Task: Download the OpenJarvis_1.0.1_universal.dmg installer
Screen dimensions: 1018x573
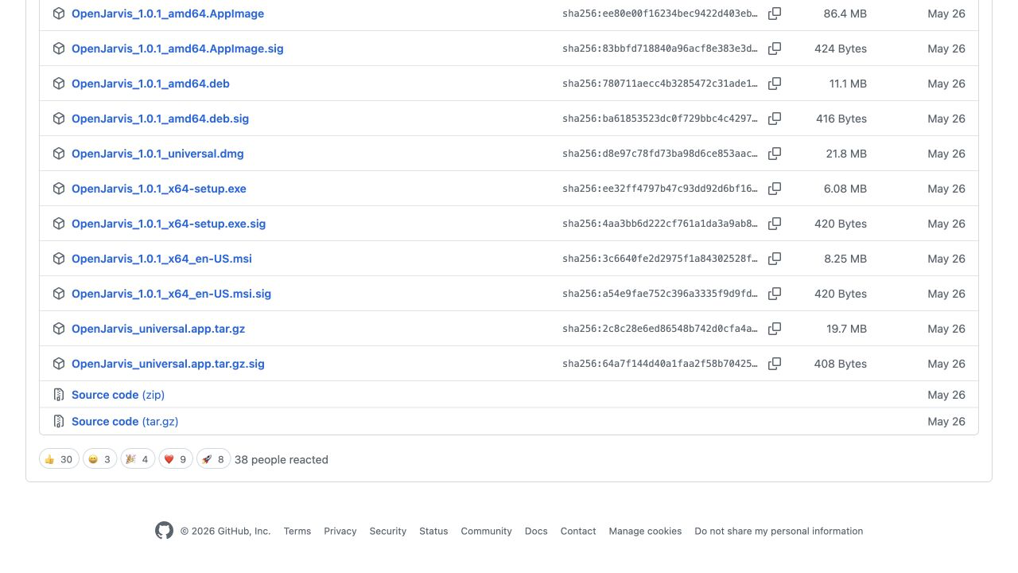Action: pos(157,154)
